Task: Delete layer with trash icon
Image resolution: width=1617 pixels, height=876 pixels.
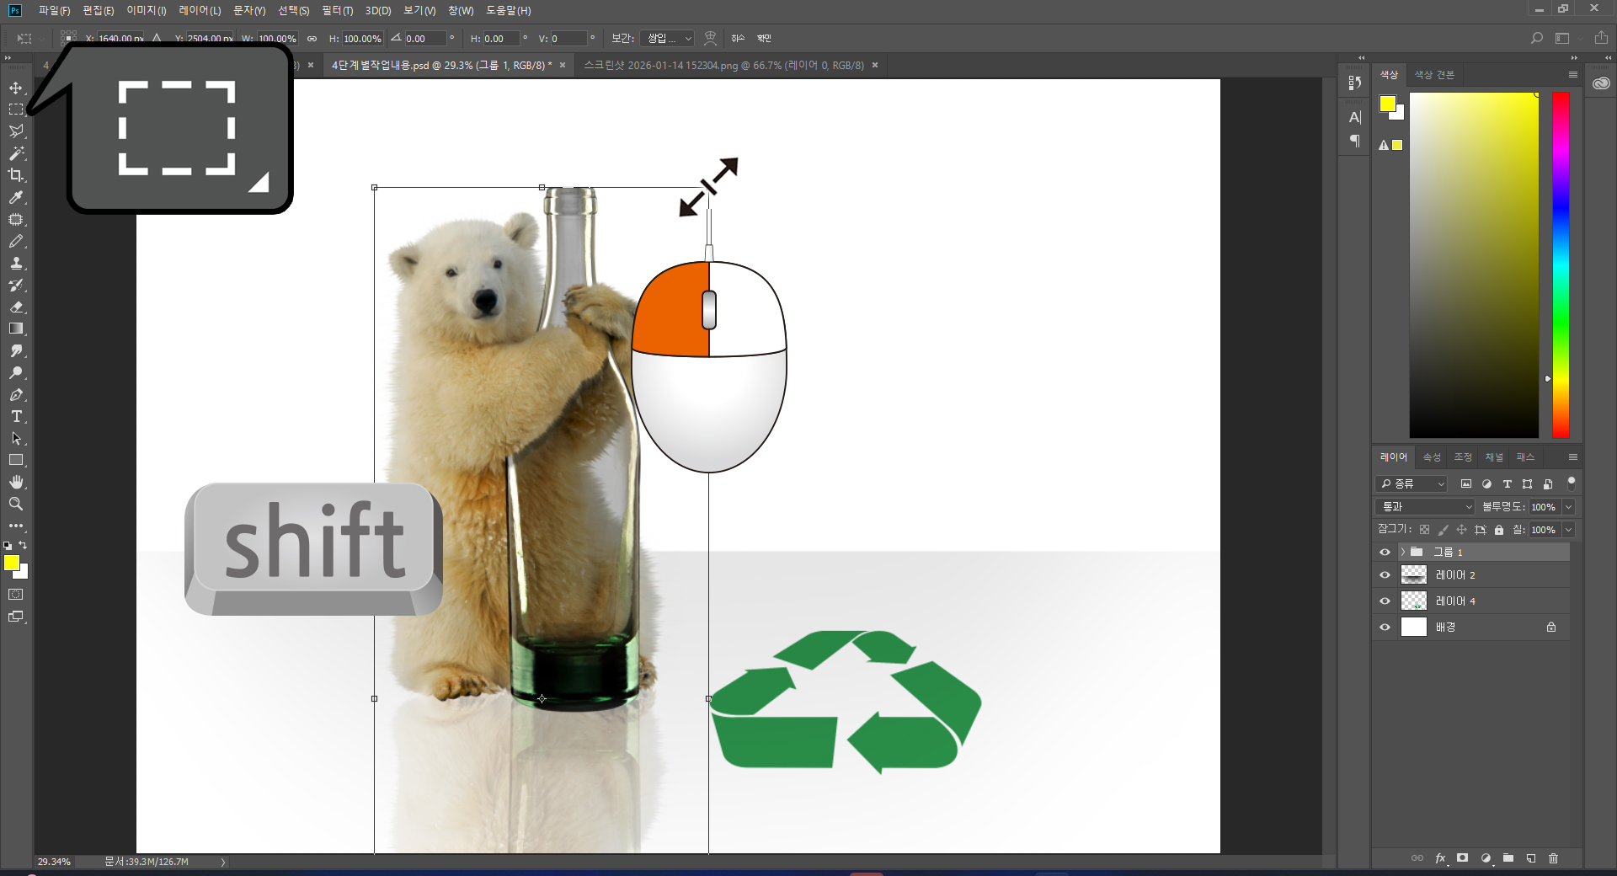Action: (1554, 858)
